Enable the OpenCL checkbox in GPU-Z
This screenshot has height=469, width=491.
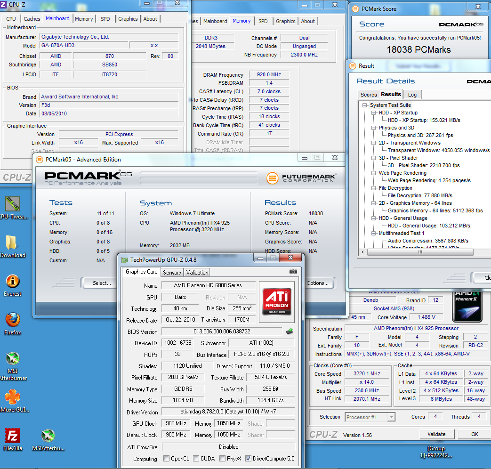(167, 459)
